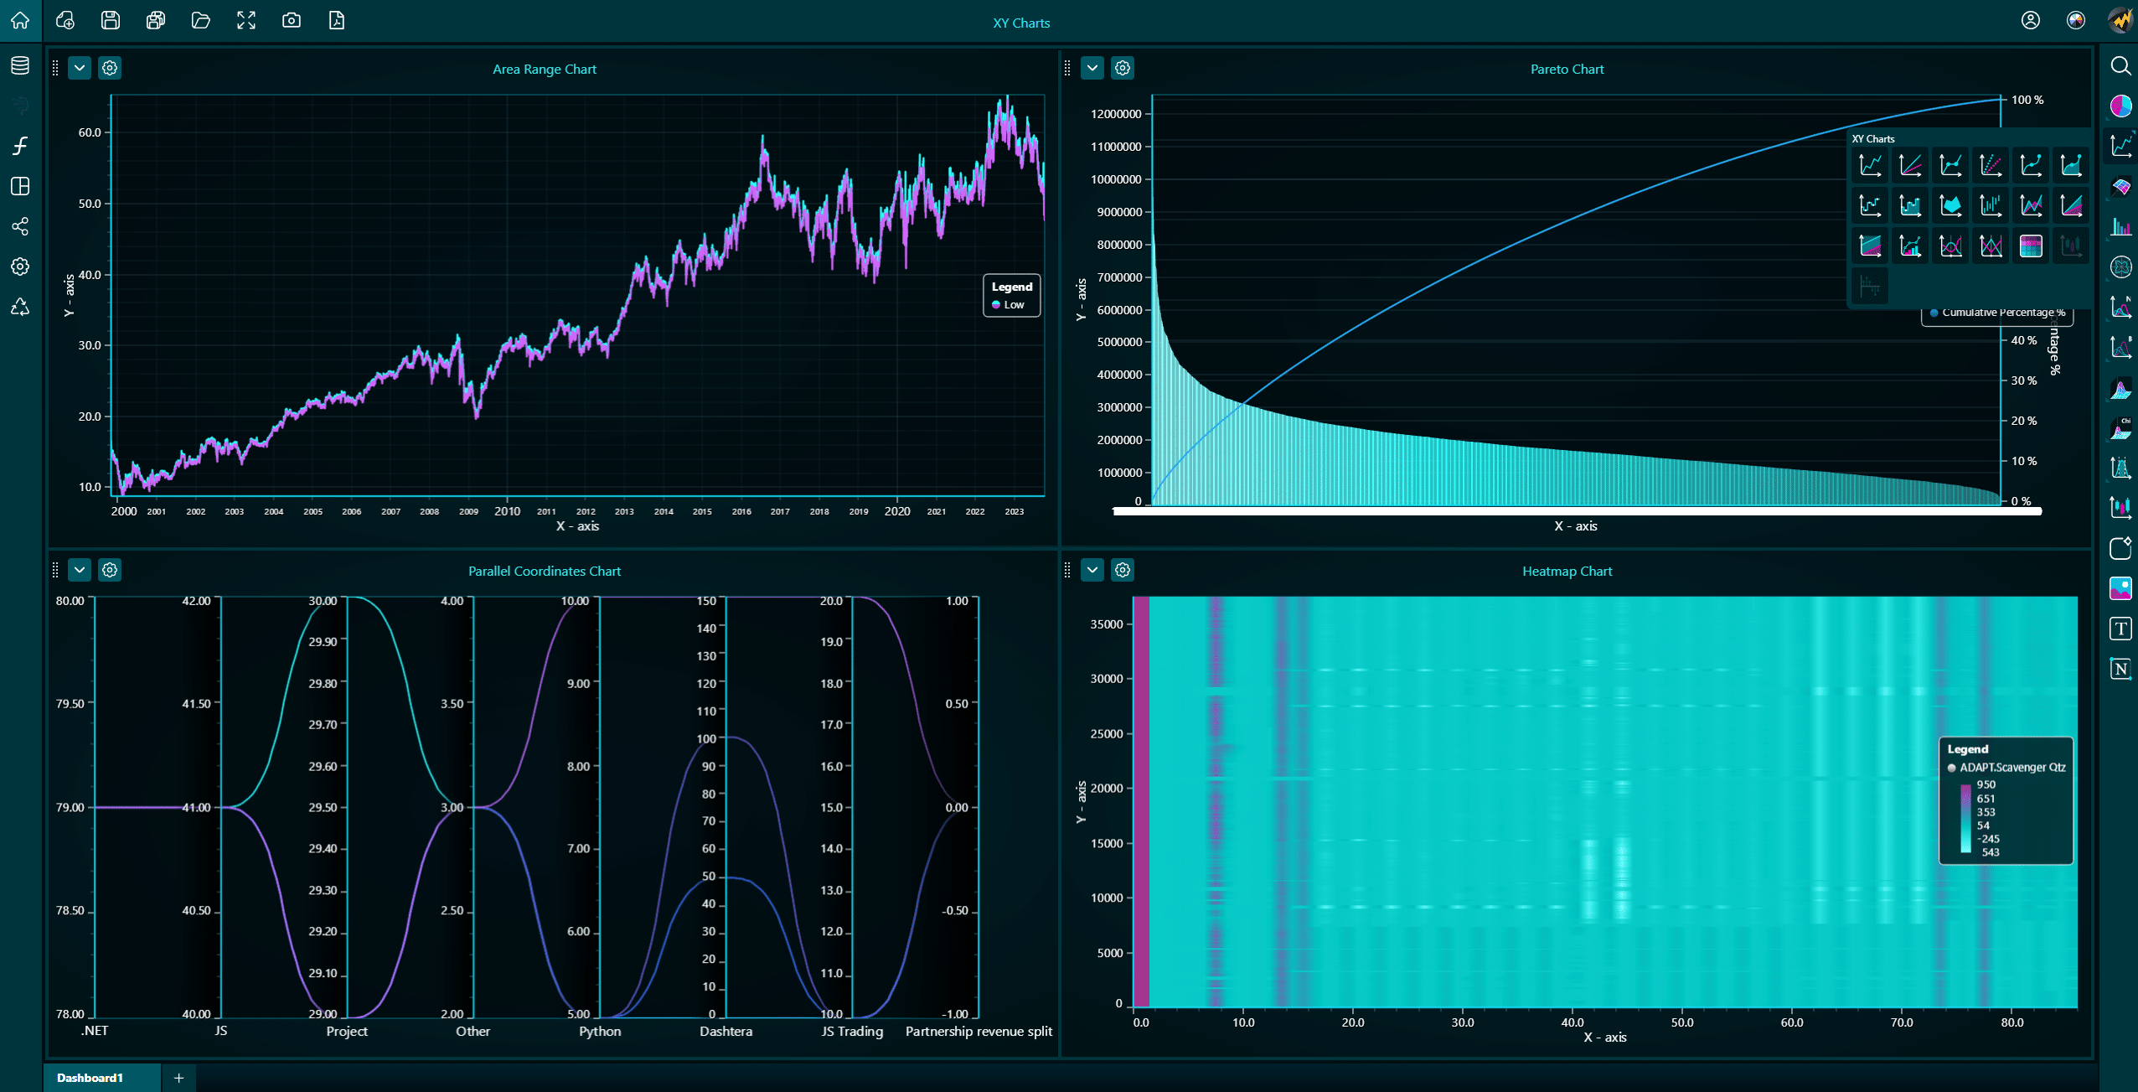Switch to the Dashboard1 tab

pyautogui.click(x=90, y=1078)
